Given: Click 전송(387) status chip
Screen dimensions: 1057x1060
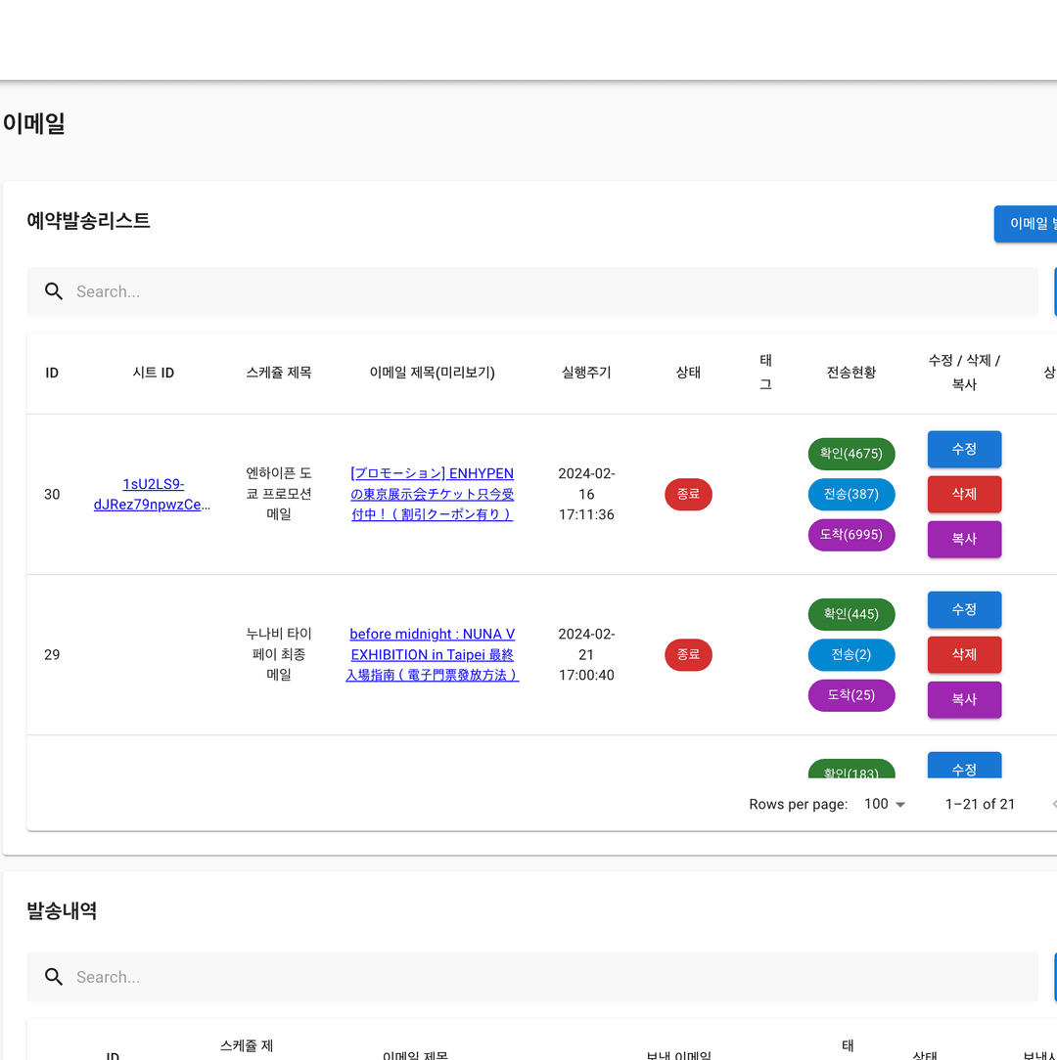Looking at the screenshot, I should [851, 495].
